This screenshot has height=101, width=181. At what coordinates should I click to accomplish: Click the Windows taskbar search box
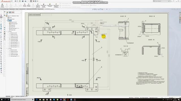[22, 100]
